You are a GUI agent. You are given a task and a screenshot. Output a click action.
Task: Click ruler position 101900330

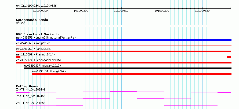(x=202, y=11)
